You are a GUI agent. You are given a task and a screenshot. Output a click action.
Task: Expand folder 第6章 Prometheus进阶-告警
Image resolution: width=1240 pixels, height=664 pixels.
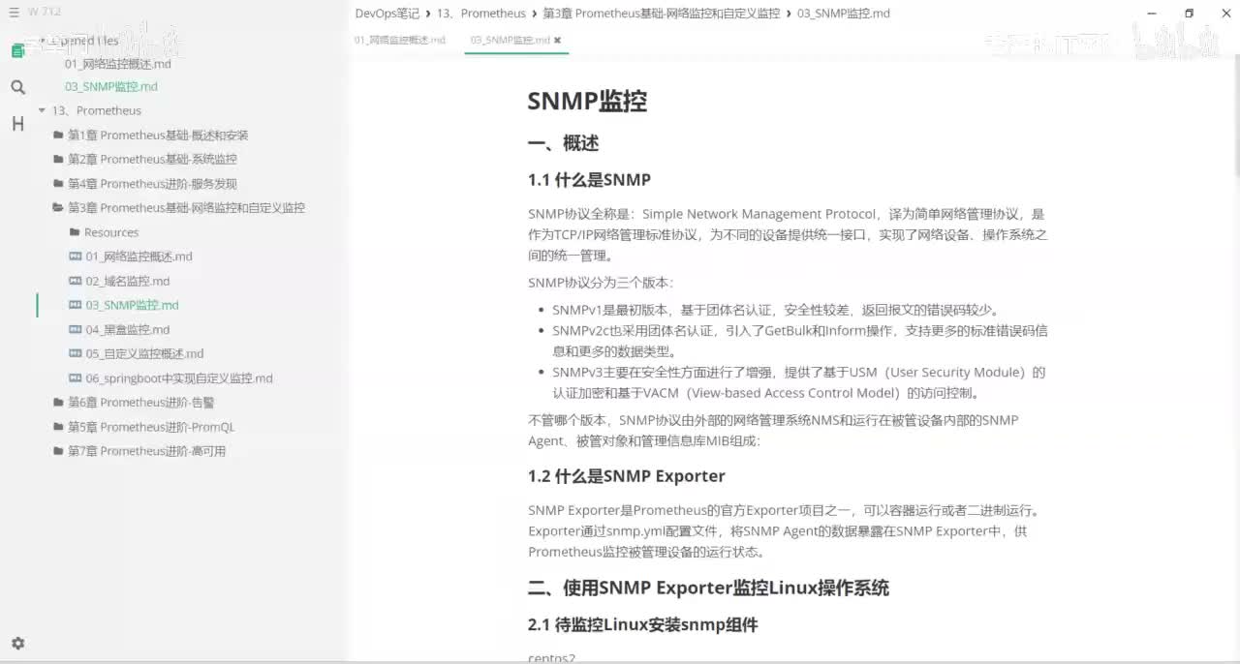(141, 403)
